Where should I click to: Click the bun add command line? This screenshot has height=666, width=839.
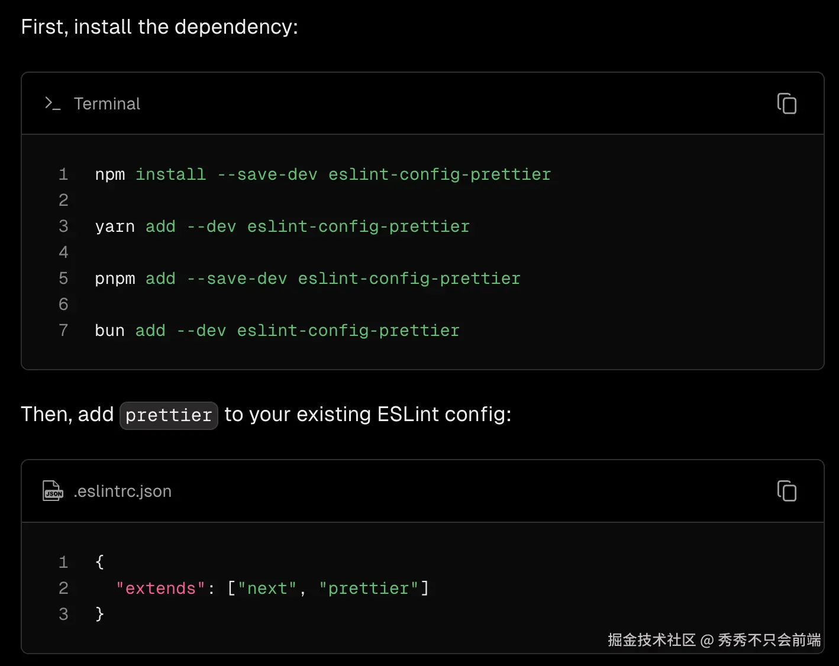277,331
